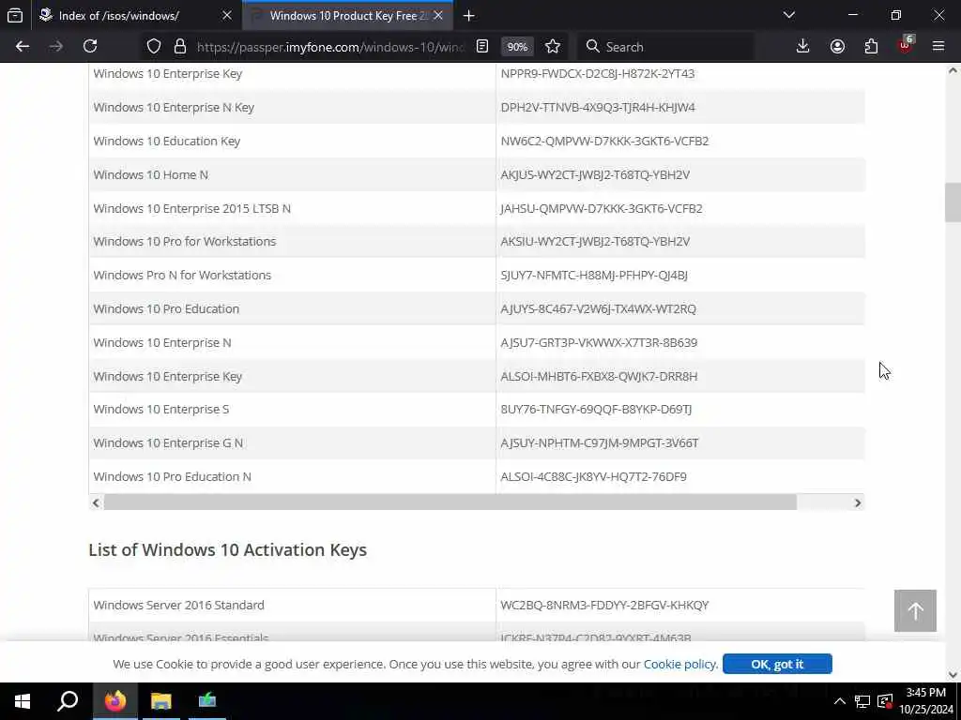Image resolution: width=961 pixels, height=720 pixels.
Task: Click the table's left scroll arrow
Action: (96, 502)
